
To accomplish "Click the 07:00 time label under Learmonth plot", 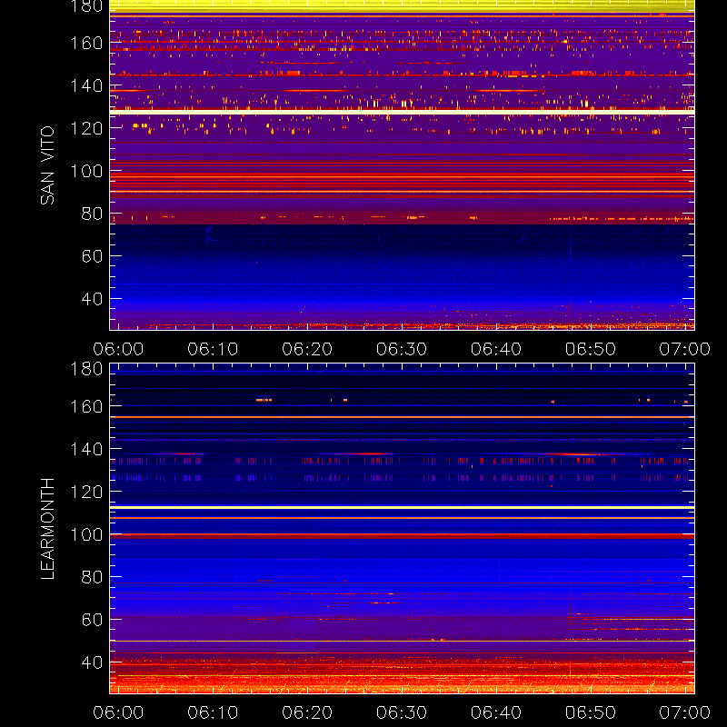I will (x=685, y=712).
